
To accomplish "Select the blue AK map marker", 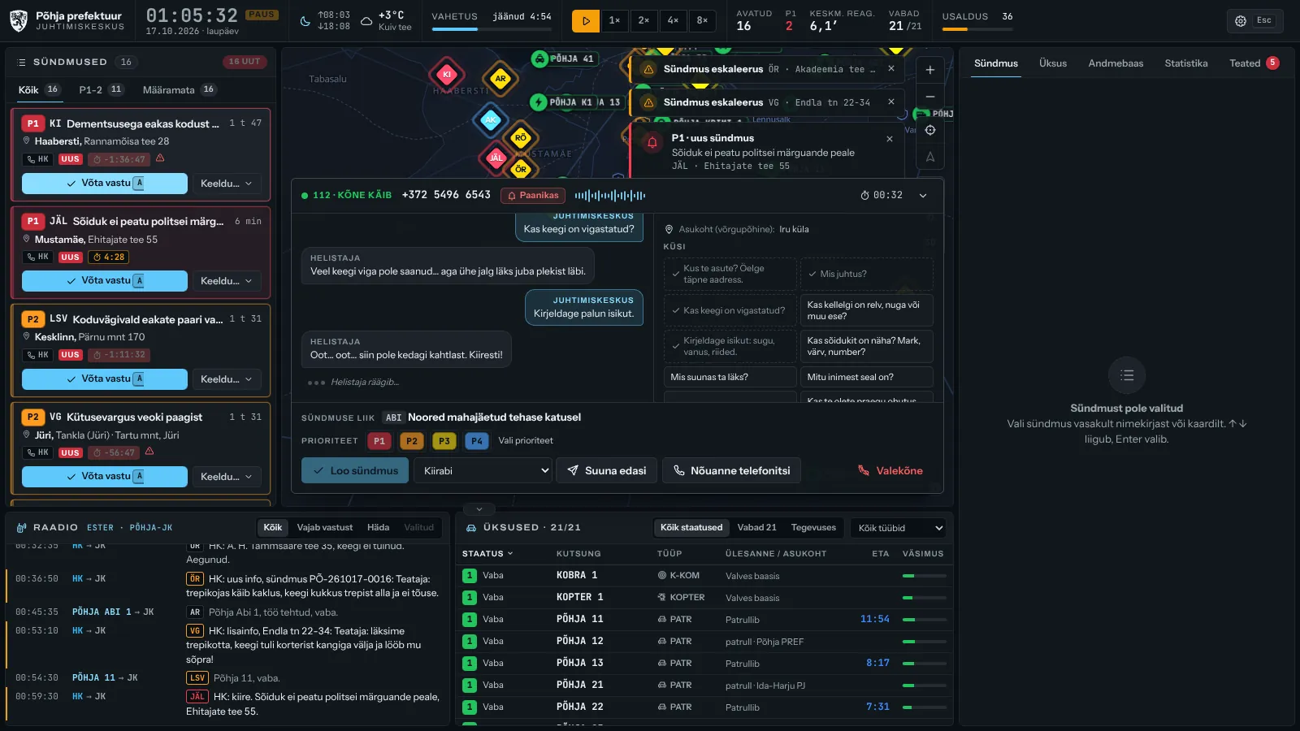I will 490,120.
